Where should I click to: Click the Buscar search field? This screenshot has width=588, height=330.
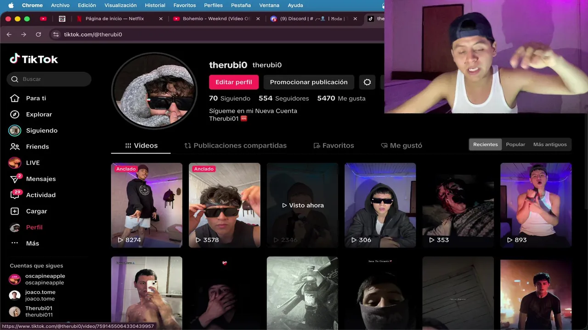tap(49, 79)
